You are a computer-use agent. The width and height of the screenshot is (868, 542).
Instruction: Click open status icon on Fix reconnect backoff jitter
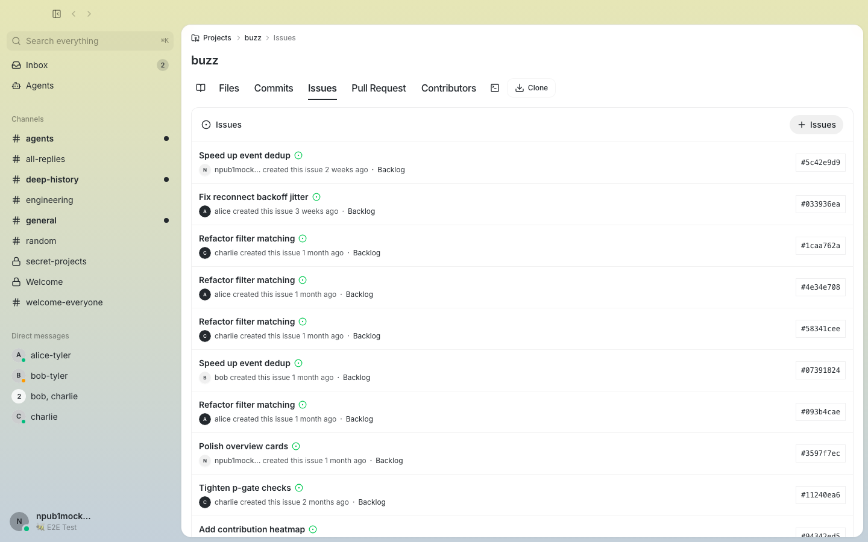[x=316, y=197]
